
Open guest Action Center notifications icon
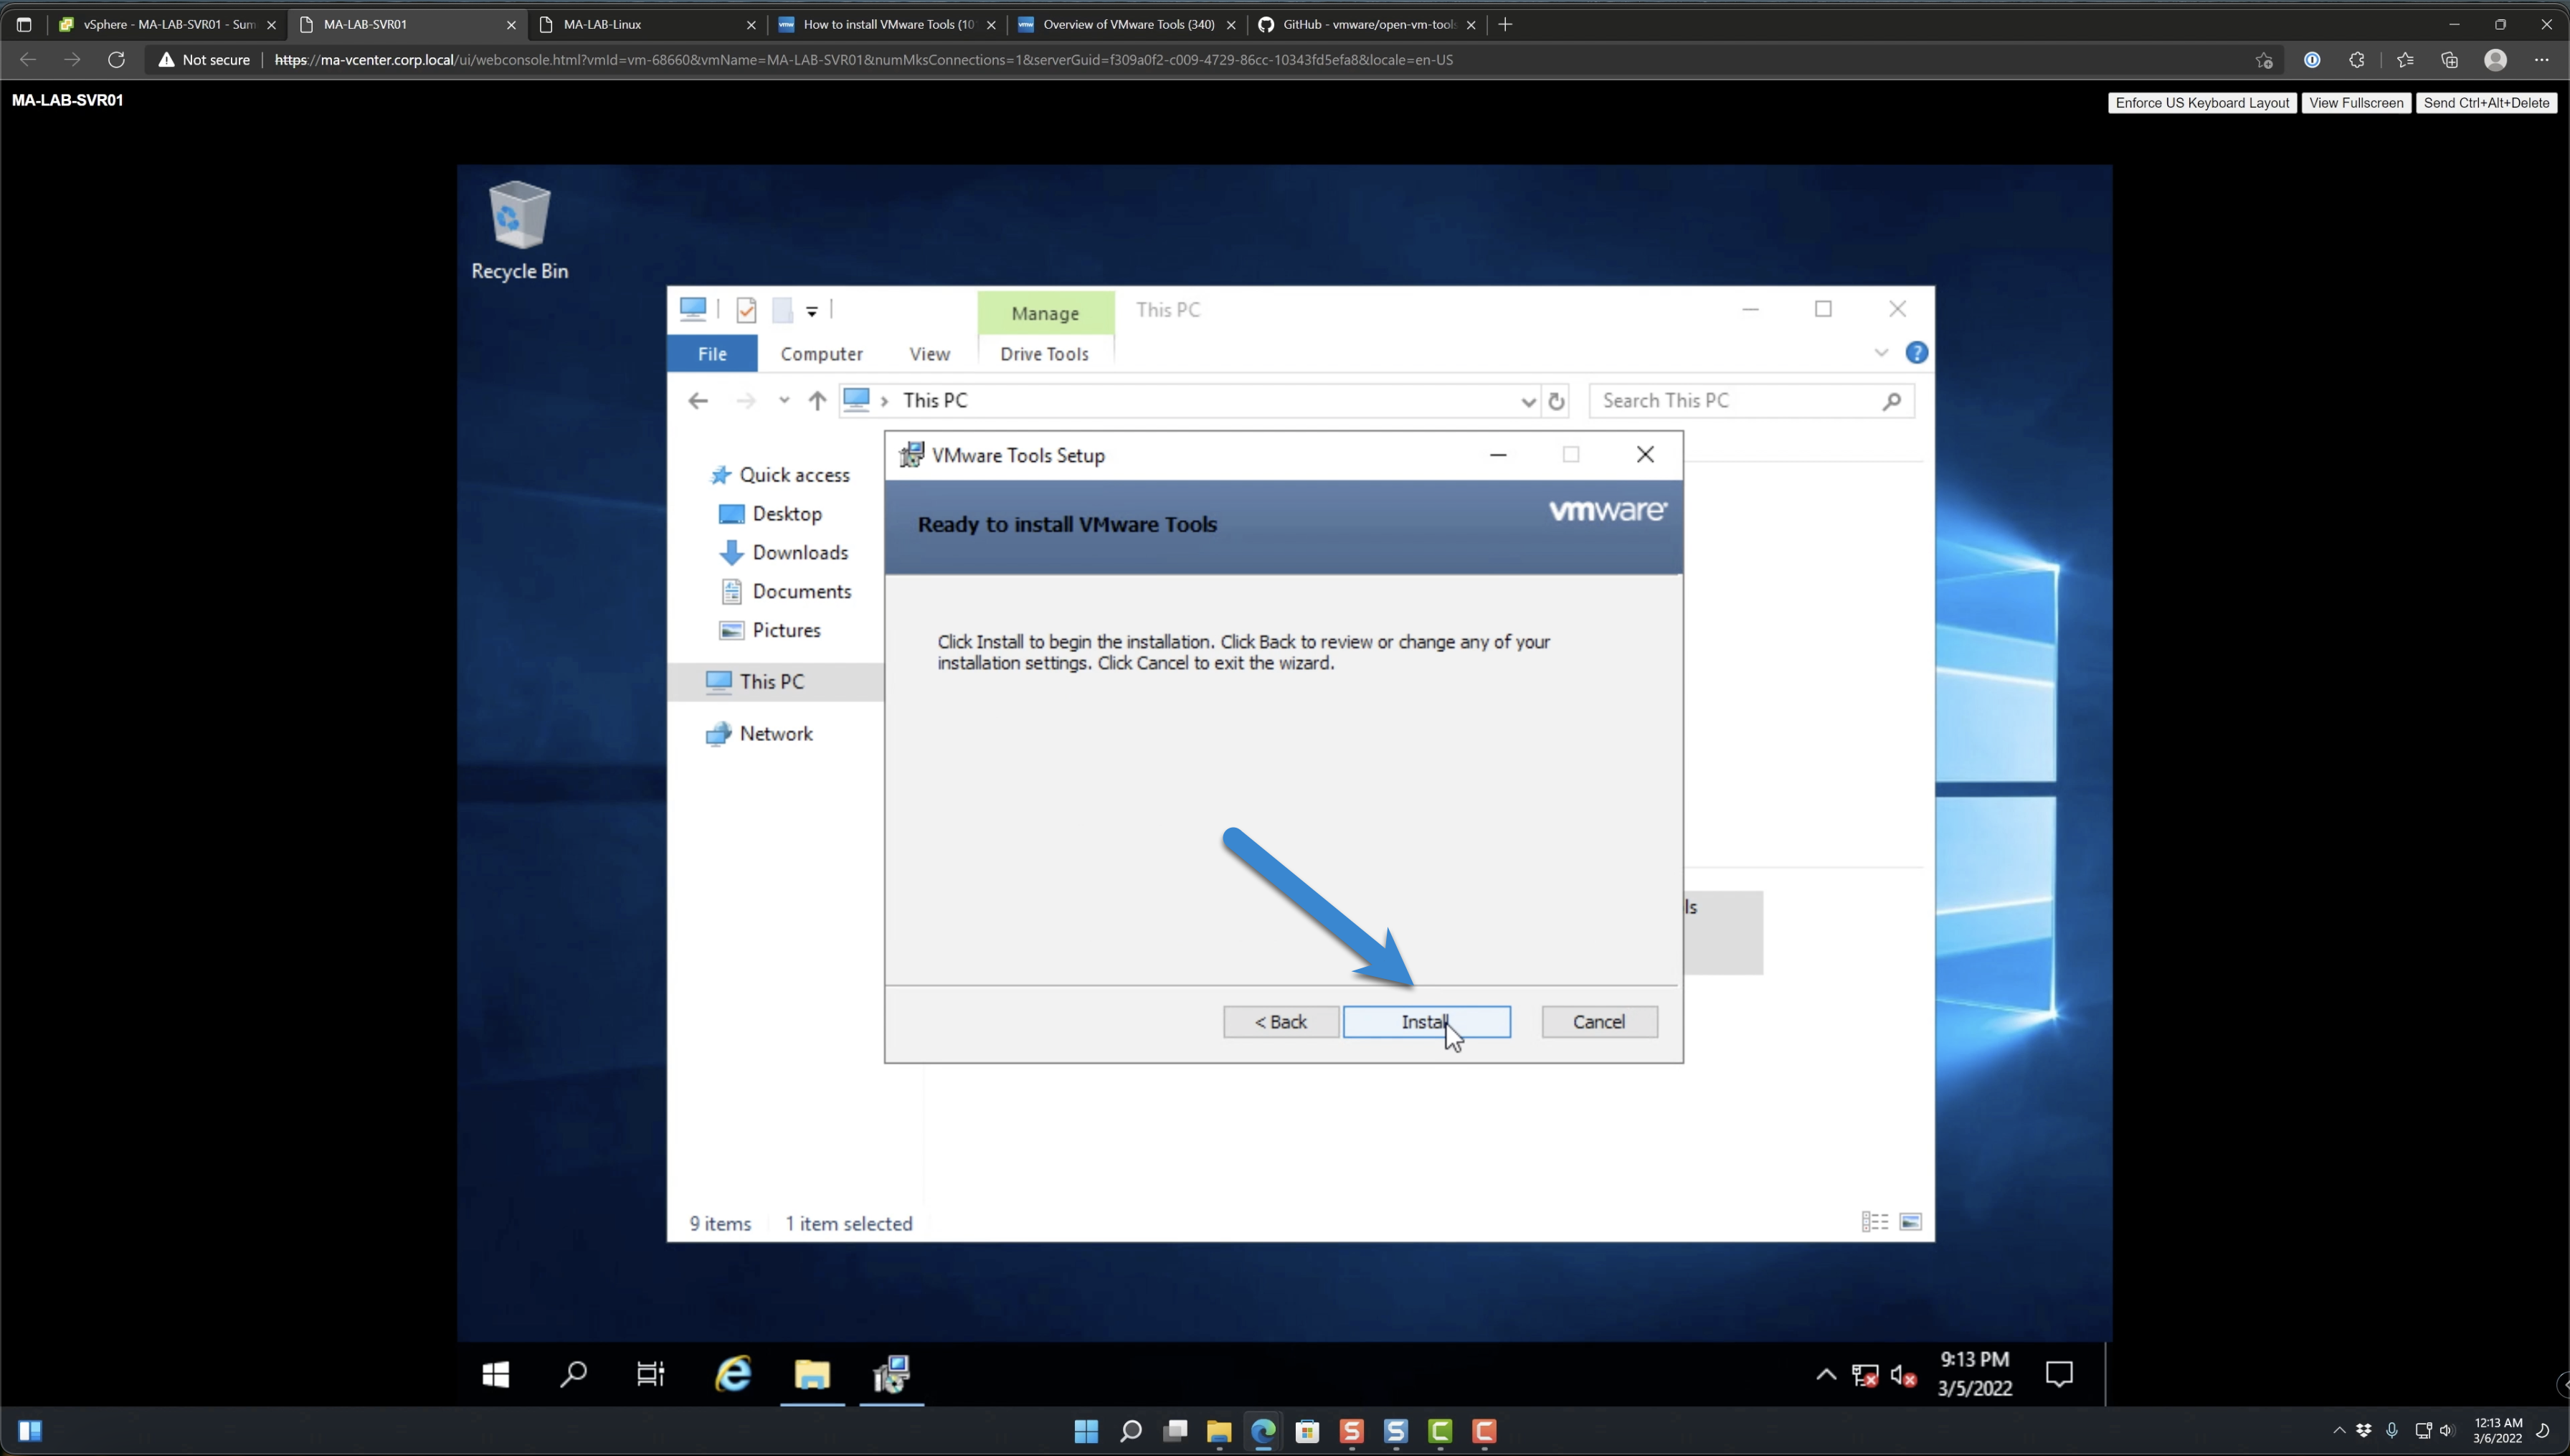pos(2059,1374)
